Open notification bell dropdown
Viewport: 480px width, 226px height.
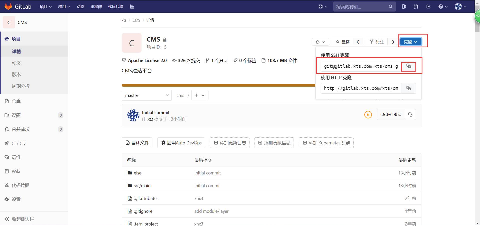tap(320, 42)
